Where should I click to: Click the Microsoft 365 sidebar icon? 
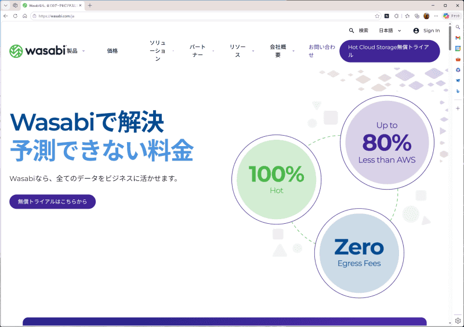pyautogui.click(x=458, y=70)
